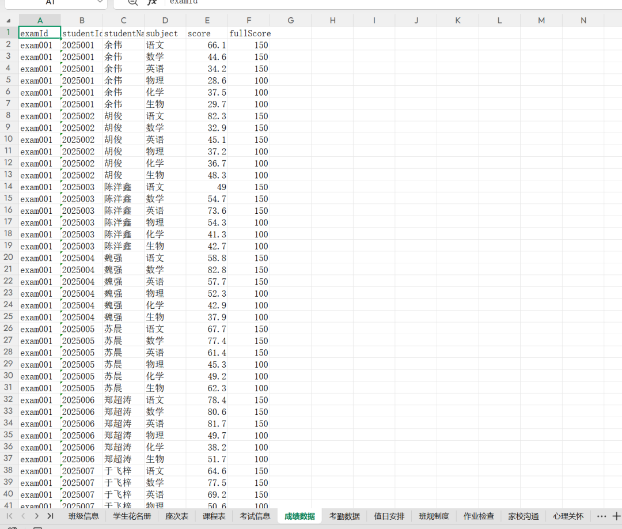Viewport: 622px width, 529px height.
Task: Select row 1 header
Action: tap(8, 32)
